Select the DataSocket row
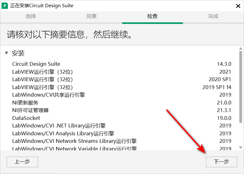Screen dimensions: 244x174 pos(122,118)
